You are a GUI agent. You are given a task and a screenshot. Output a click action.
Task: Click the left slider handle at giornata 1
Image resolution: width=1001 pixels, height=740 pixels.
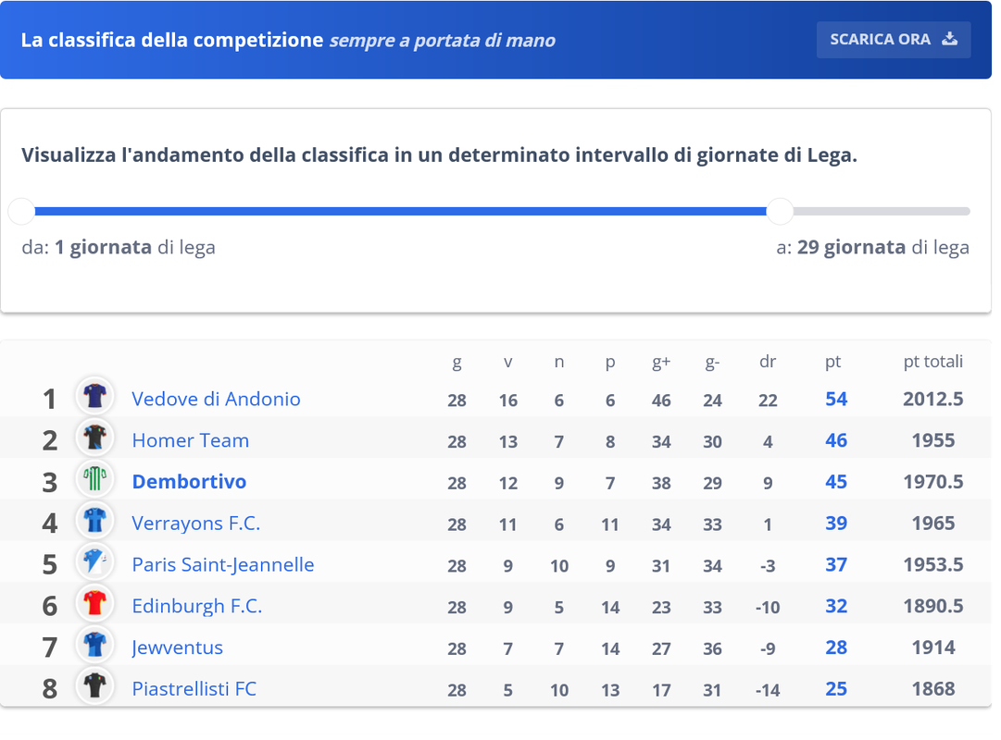coord(21,211)
